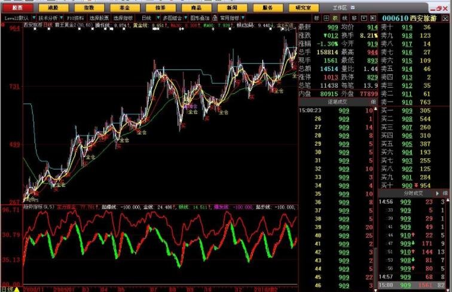This screenshot has height=292, width=452.
Task: Click the 换手 value 8.21%
Action: pos(369,36)
